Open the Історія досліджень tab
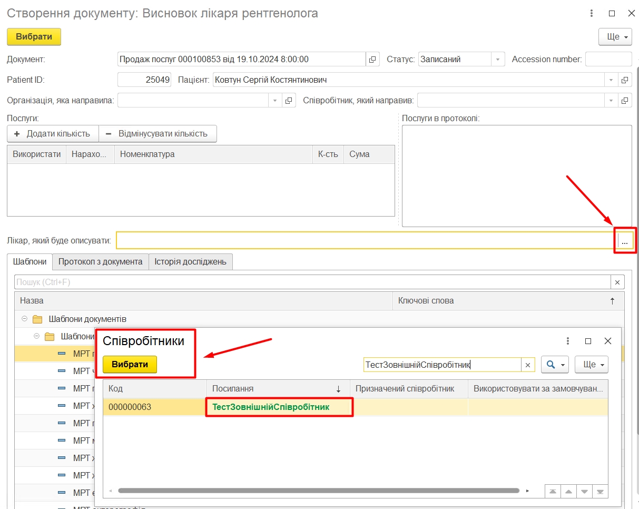This screenshot has width=639, height=509. tap(190, 262)
